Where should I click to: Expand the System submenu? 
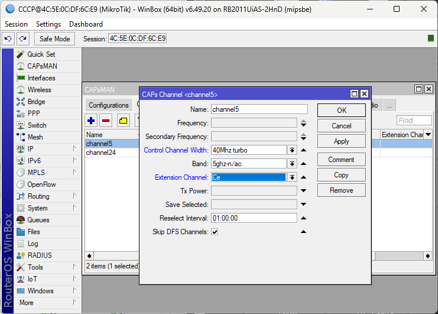74,208
